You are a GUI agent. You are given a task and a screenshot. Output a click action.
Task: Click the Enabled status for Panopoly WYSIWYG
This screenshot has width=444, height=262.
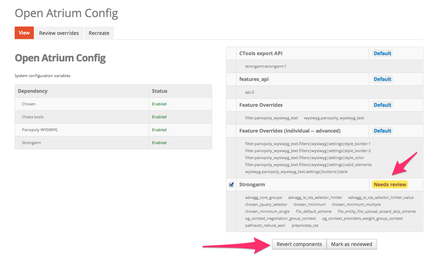click(159, 130)
